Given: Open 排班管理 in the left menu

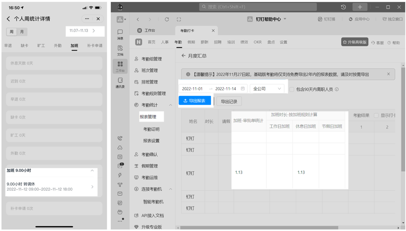Looking at the screenshot, I should (x=150, y=82).
